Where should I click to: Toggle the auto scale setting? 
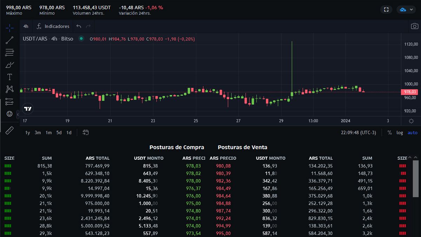(412, 133)
